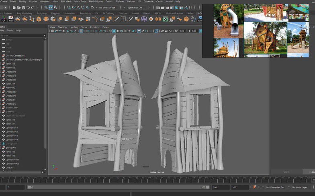315x196 pixels.
Task: Open the Mesh Tools menu
Action: coord(80,2)
